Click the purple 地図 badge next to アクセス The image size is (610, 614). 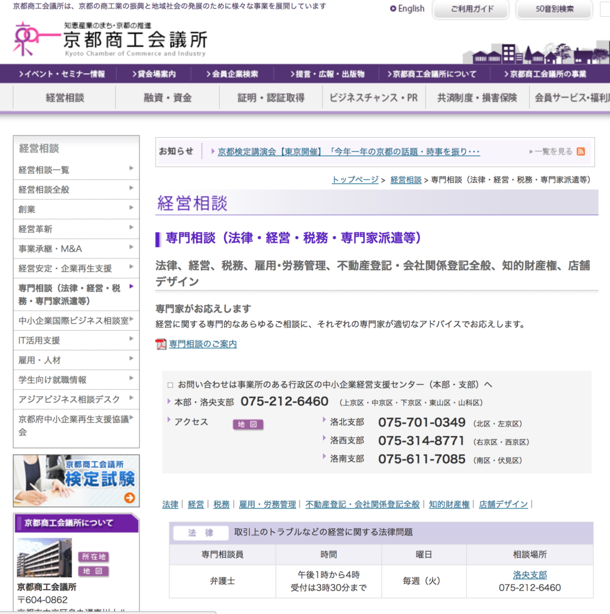(248, 425)
